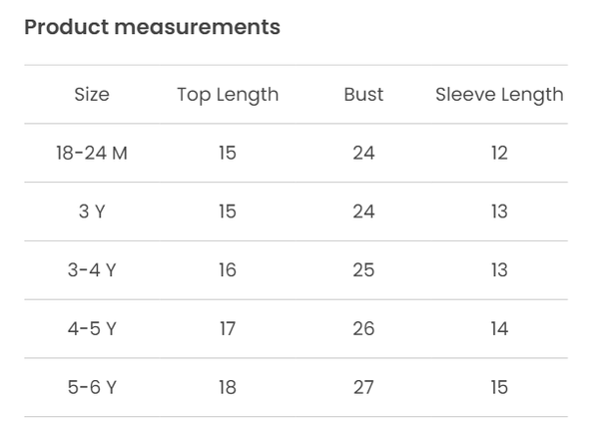Screen dimensions: 599x425
Task: Click Bust value for 3 Y row
Action: click(x=363, y=212)
